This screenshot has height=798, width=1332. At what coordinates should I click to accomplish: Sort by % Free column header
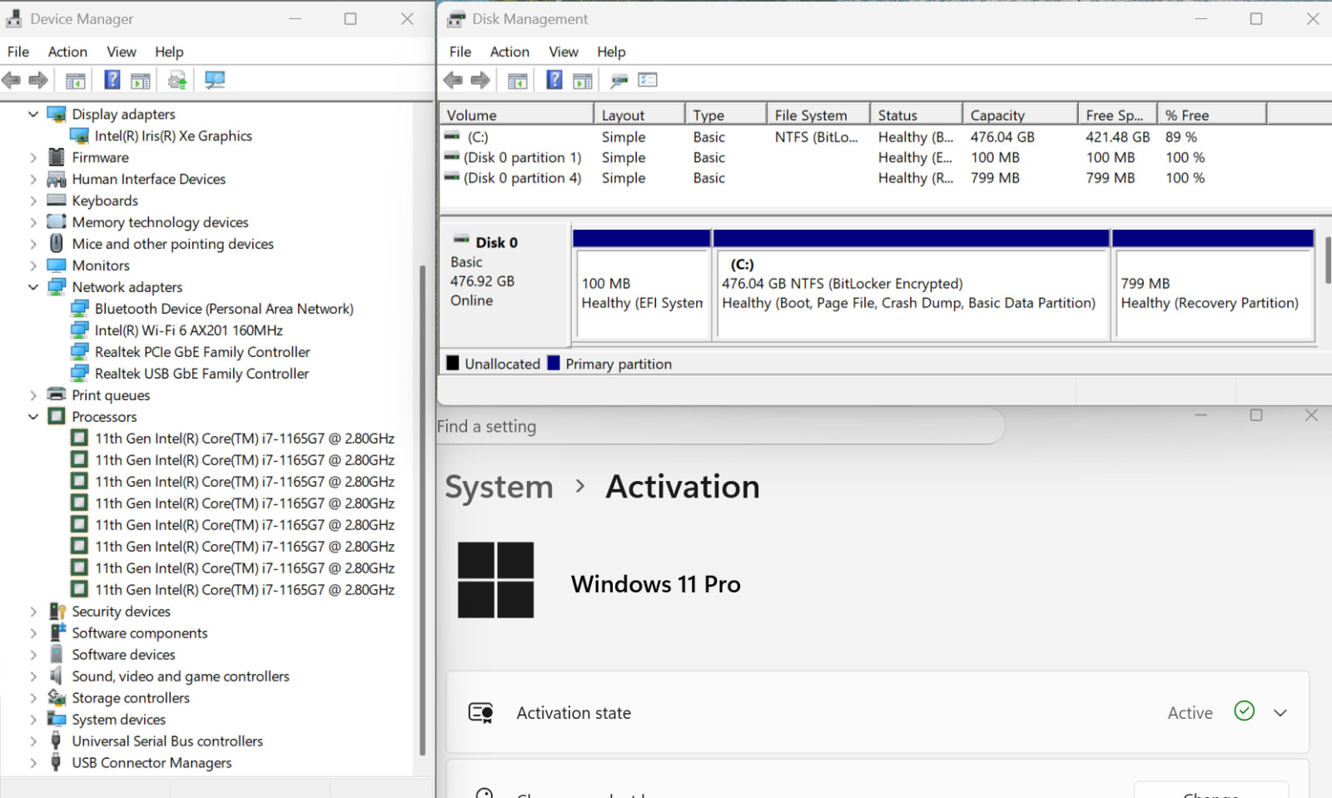tap(1212, 115)
